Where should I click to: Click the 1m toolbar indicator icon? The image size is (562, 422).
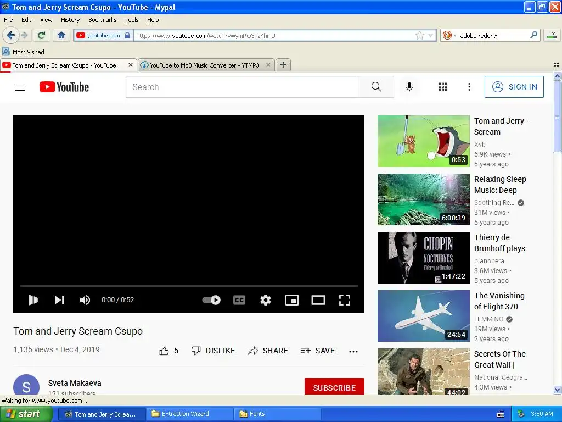pos(552,35)
